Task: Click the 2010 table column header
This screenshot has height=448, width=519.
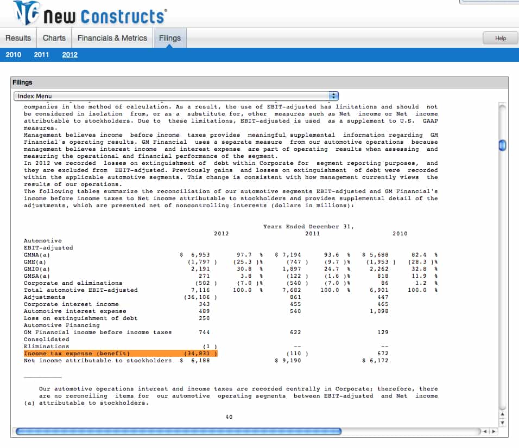Action: pos(400,233)
